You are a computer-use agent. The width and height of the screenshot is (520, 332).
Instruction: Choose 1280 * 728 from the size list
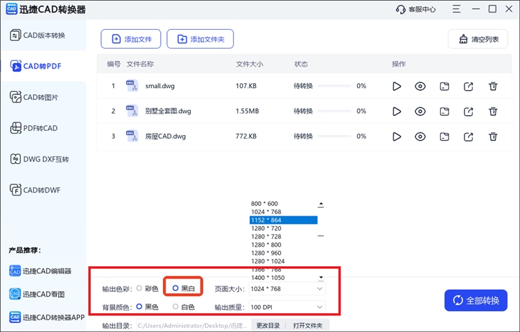[283, 236]
